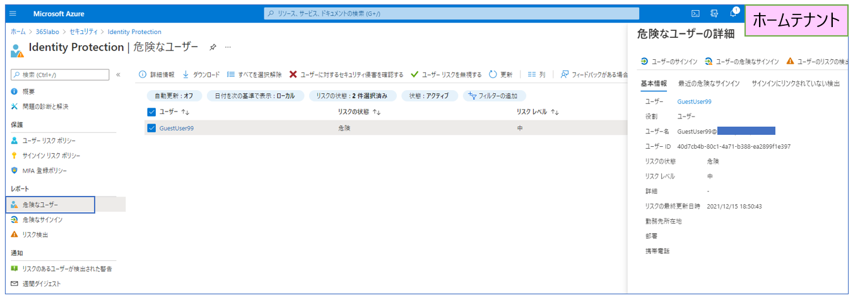Click ユーザー リスクを無視する
The width and height of the screenshot is (853, 298).
(446, 74)
